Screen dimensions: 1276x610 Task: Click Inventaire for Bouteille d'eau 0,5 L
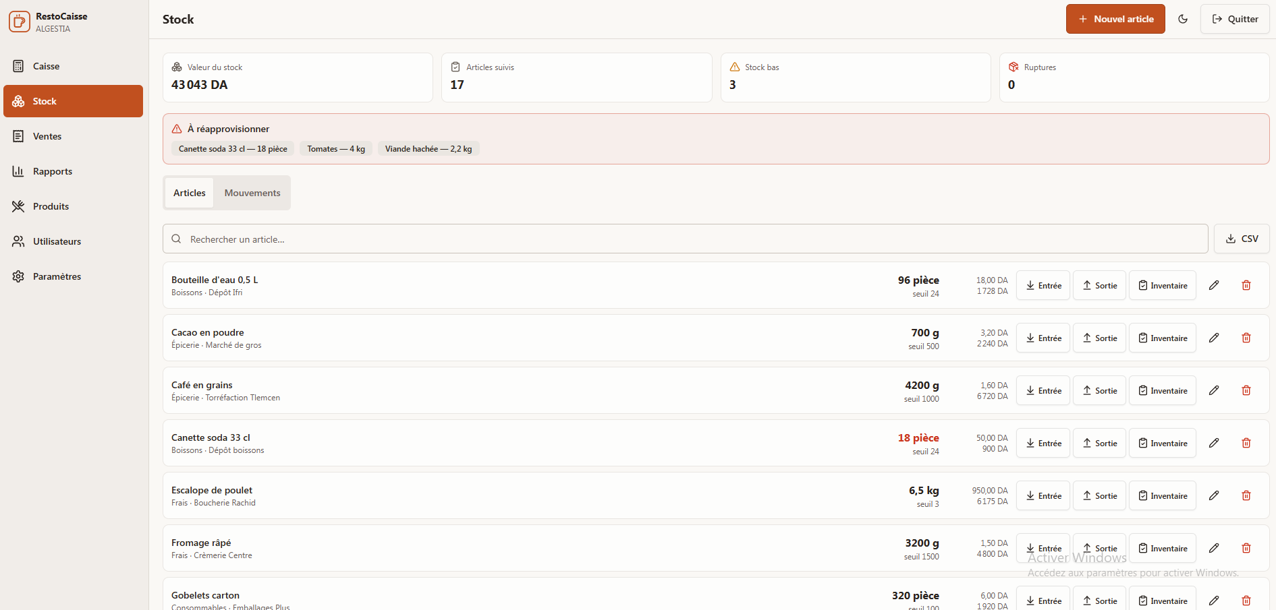[x=1163, y=285]
